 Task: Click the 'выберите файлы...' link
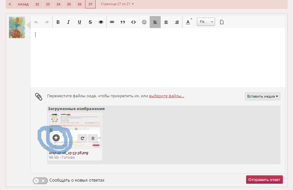tap(166, 96)
